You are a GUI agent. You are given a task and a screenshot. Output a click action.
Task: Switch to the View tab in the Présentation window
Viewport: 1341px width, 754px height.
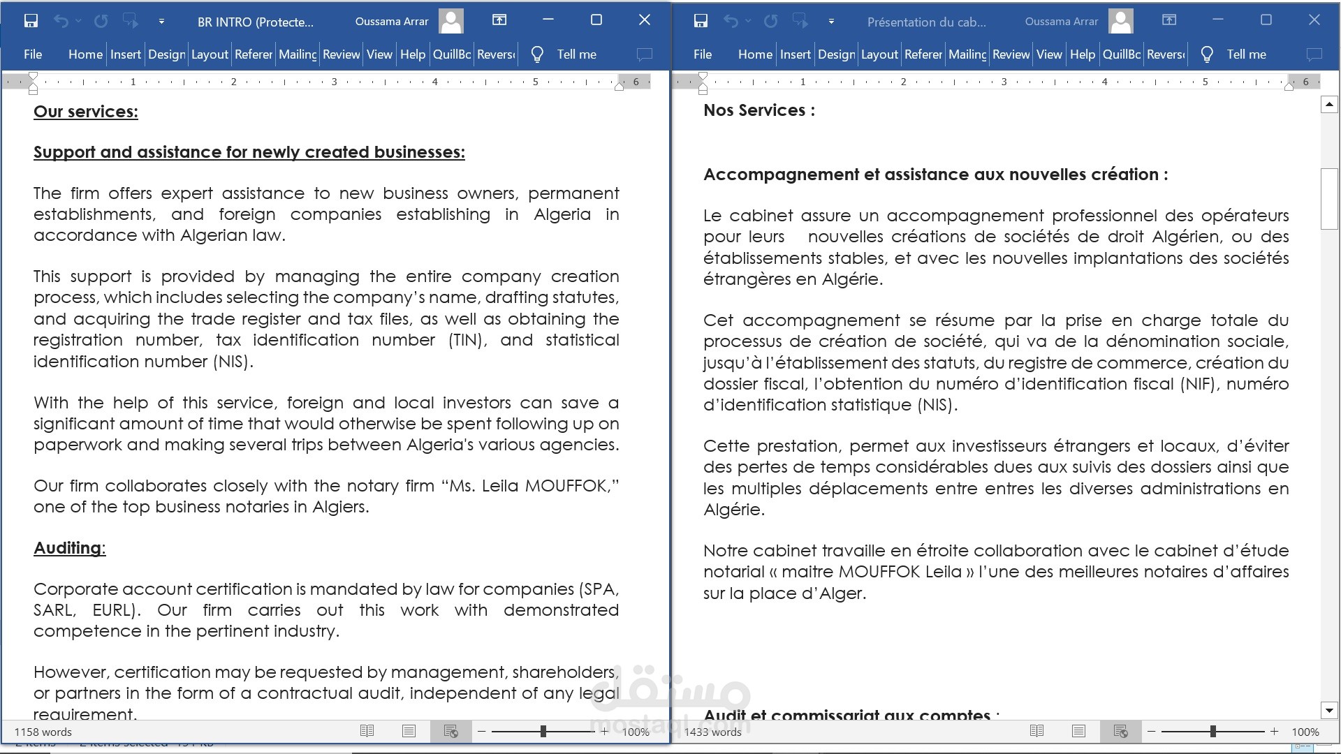tap(1049, 54)
